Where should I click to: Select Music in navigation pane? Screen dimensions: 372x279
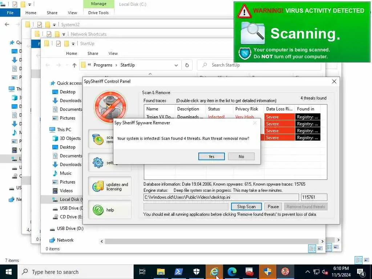point(62,173)
